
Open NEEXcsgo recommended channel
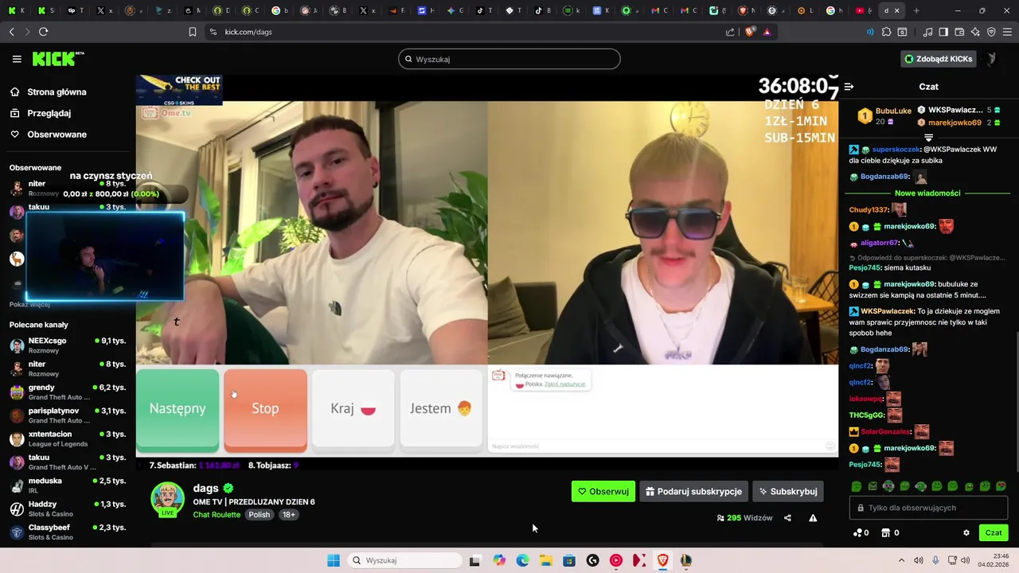pyautogui.click(x=68, y=345)
